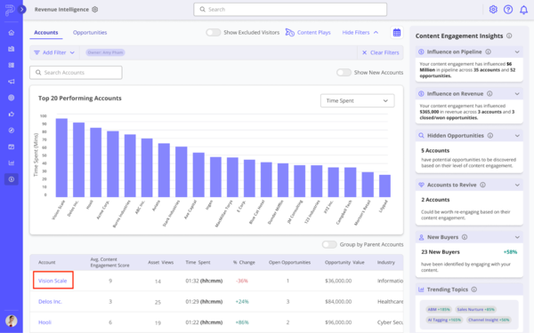Open the Vision Scale account link
The image size is (534, 333).
[x=53, y=281]
